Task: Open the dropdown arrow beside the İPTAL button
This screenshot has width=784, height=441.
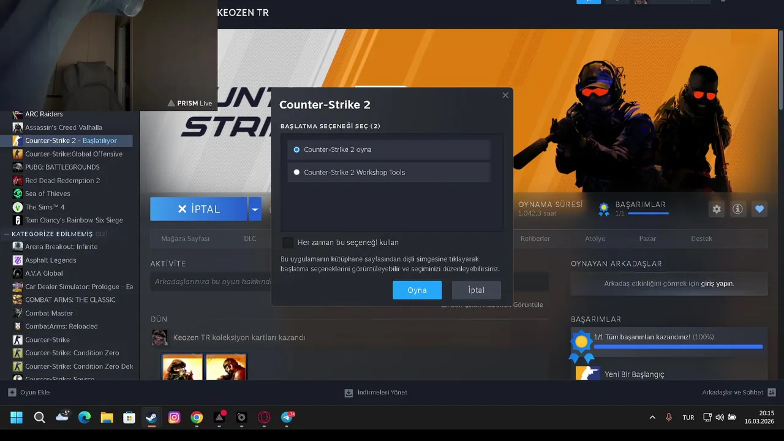Action: click(255, 209)
